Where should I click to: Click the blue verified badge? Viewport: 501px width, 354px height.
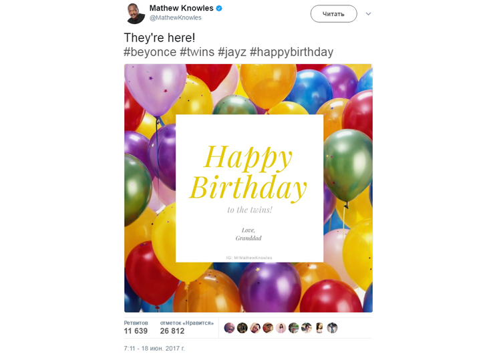[219, 8]
